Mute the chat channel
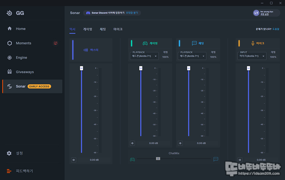 (180, 143)
